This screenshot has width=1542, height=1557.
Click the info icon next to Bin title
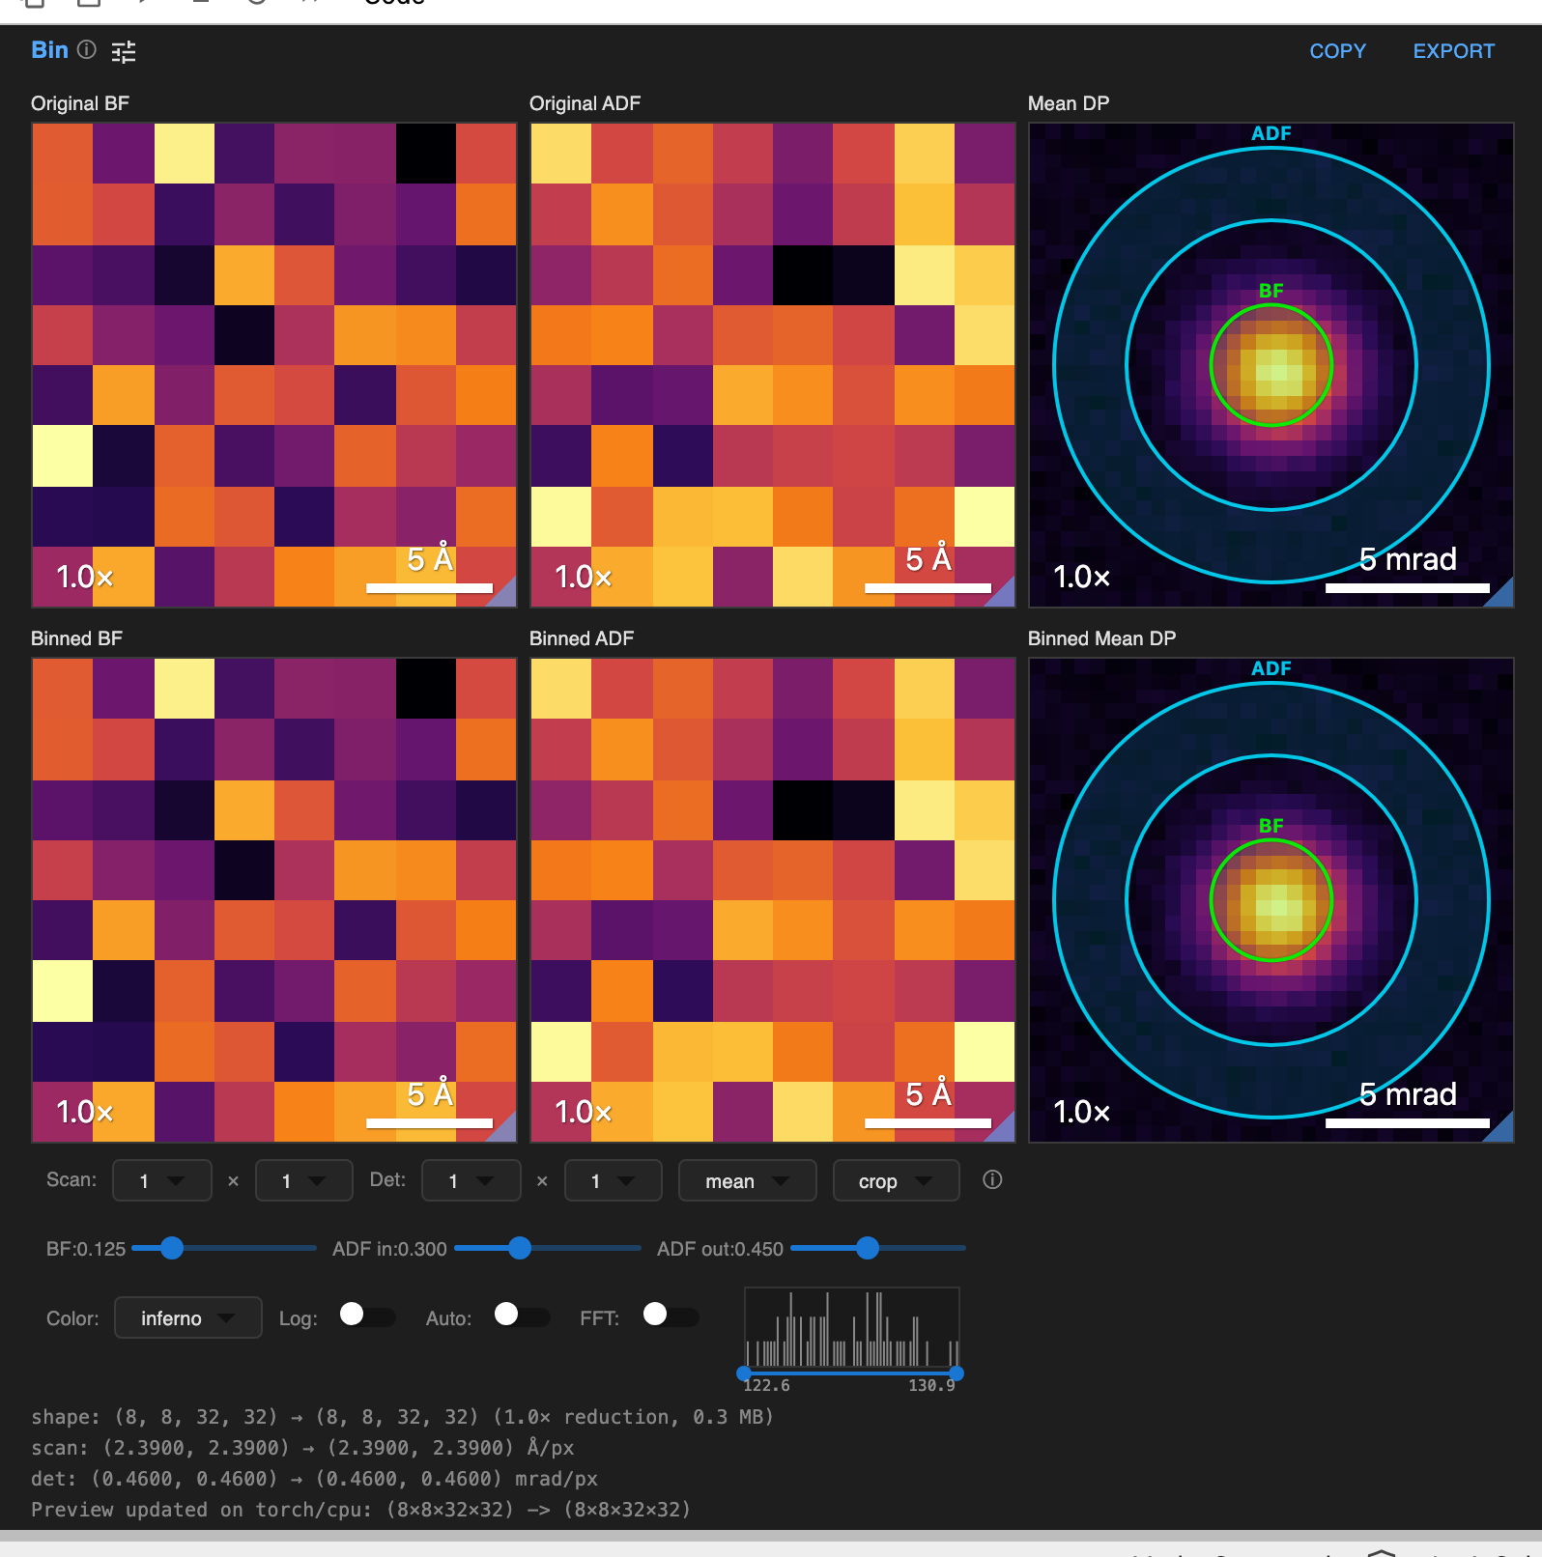[x=87, y=50]
